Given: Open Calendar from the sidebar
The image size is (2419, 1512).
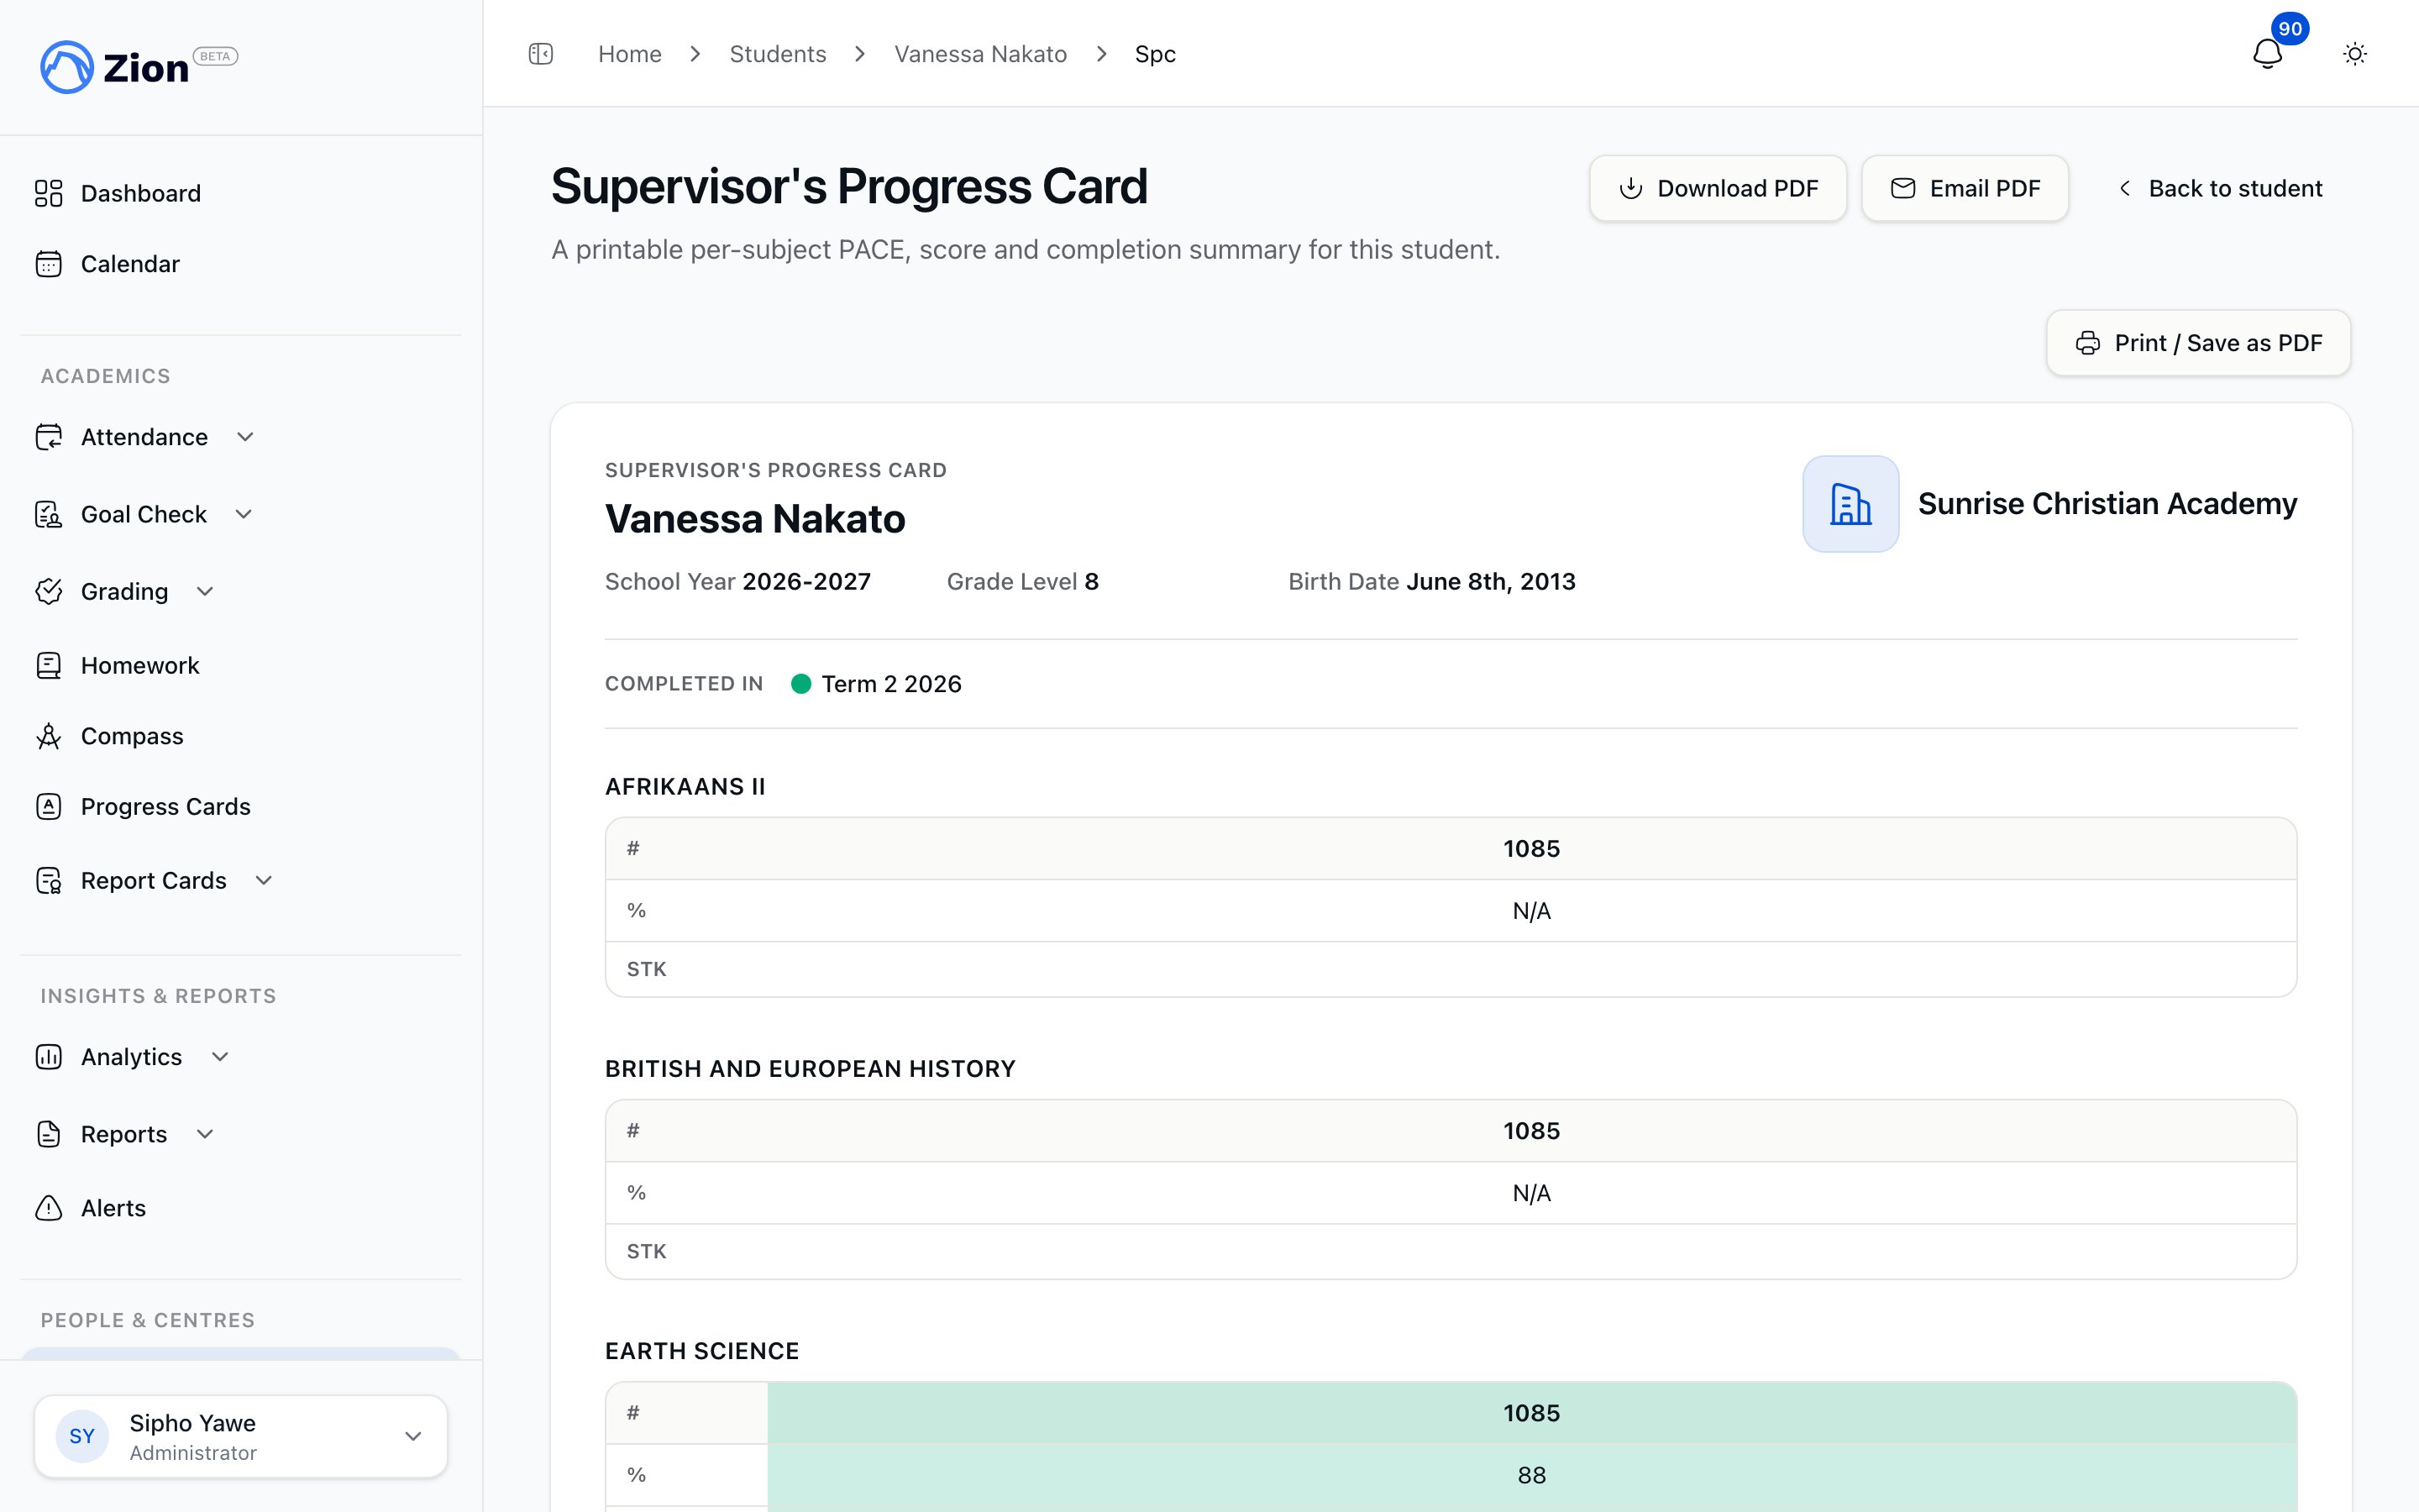Looking at the screenshot, I should [x=241, y=264].
